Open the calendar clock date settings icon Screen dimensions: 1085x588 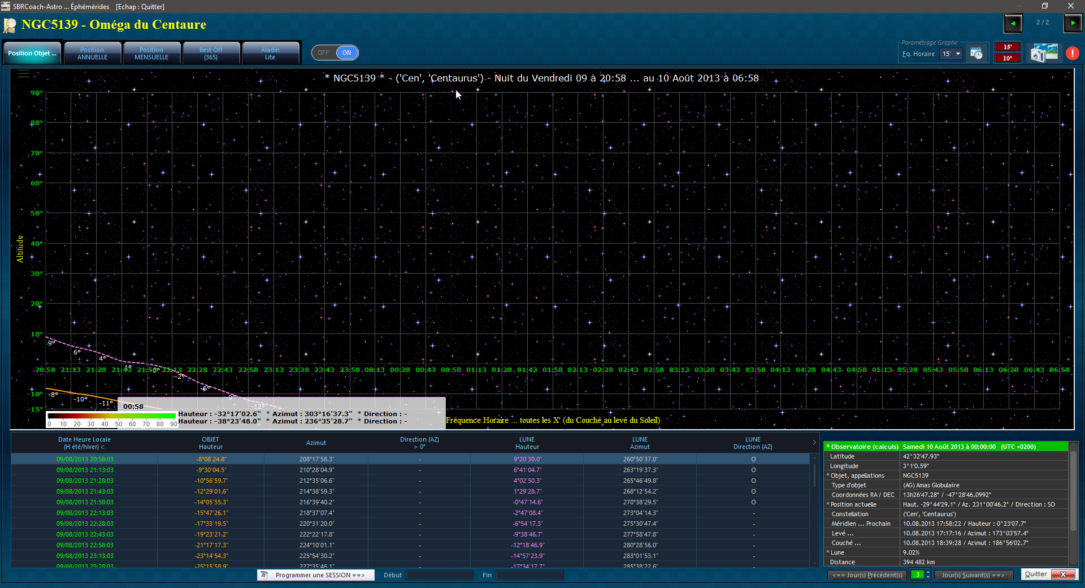(976, 54)
